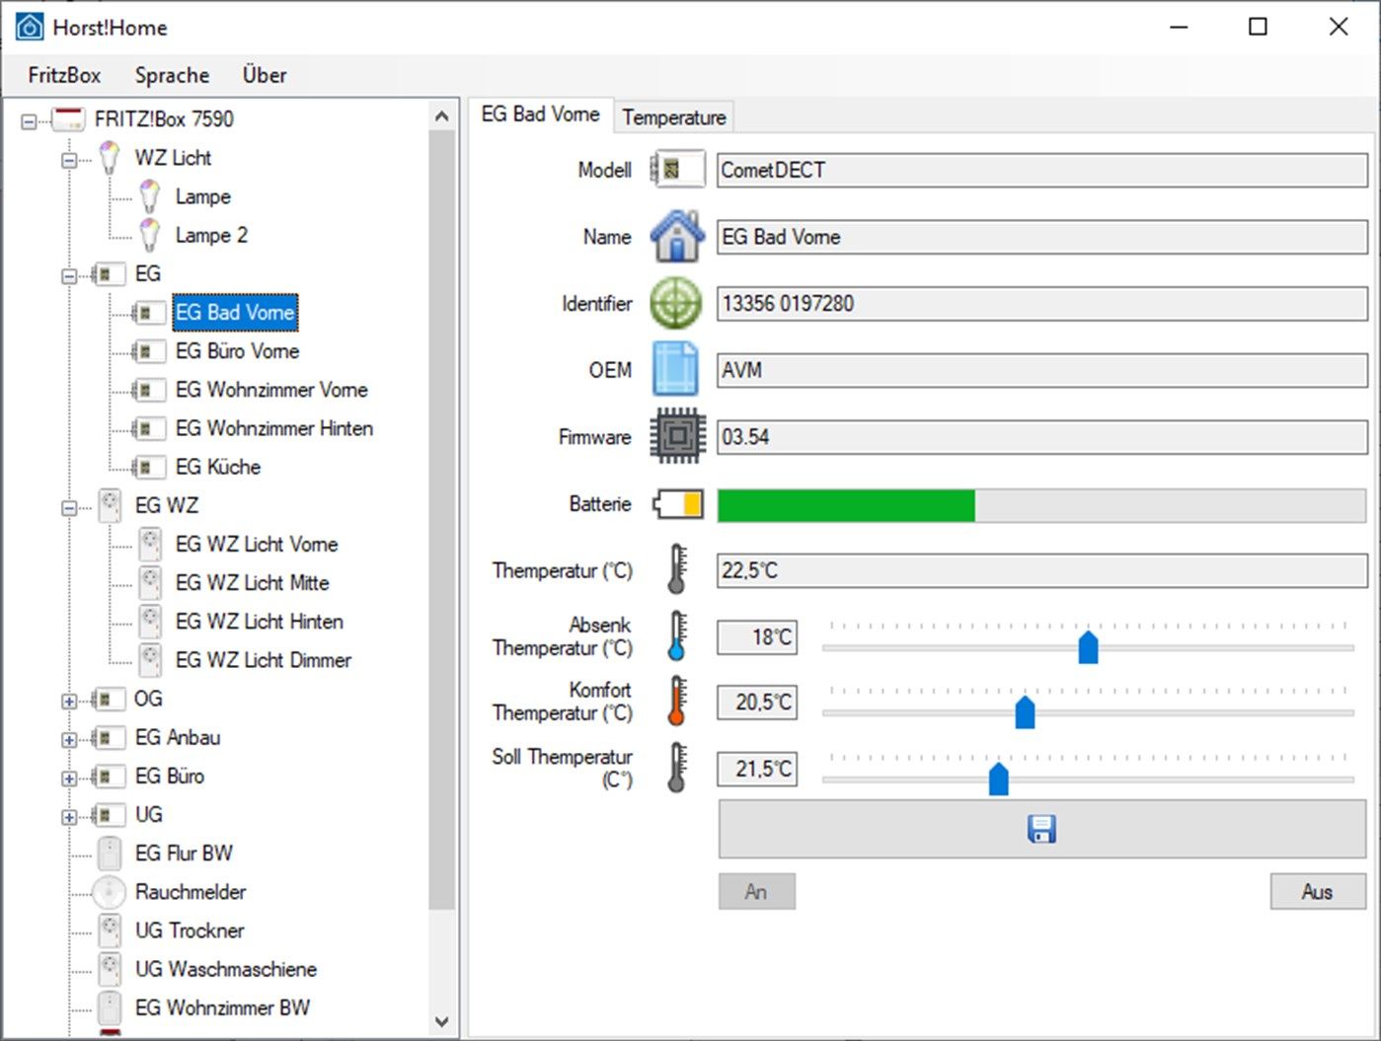
Task: Click the EG Büro Vorne thermostat icon
Action: pos(148,351)
